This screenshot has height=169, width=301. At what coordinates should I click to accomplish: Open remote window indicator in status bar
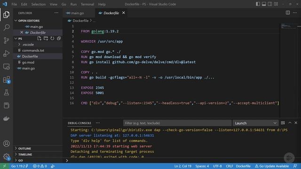click(x=4, y=166)
